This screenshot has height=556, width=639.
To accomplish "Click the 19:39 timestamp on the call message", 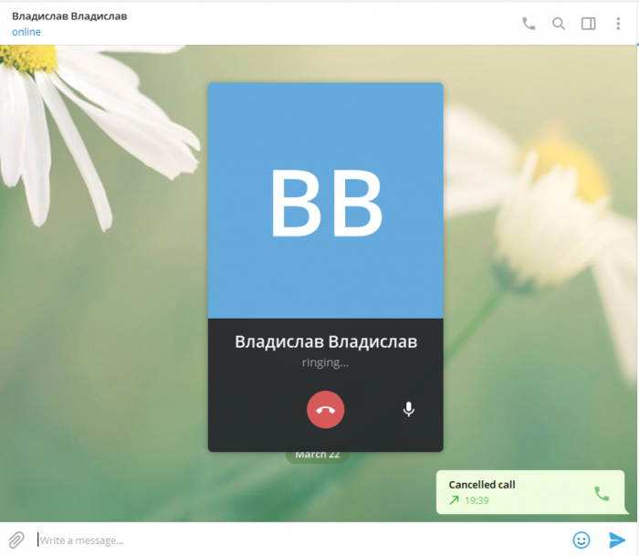I will pyautogui.click(x=477, y=500).
